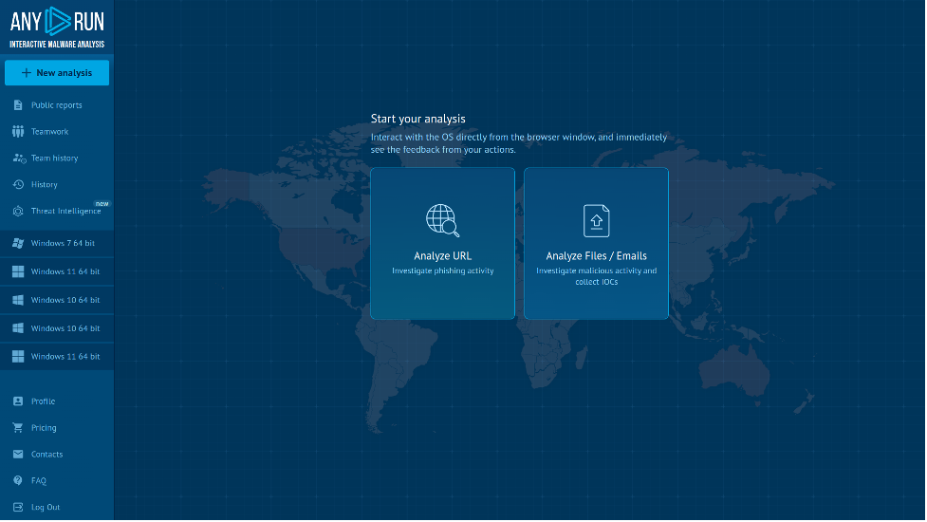The width and height of the screenshot is (927, 522).
Task: Click the 'Interact with the OS directly' description text
Action: tap(519, 143)
